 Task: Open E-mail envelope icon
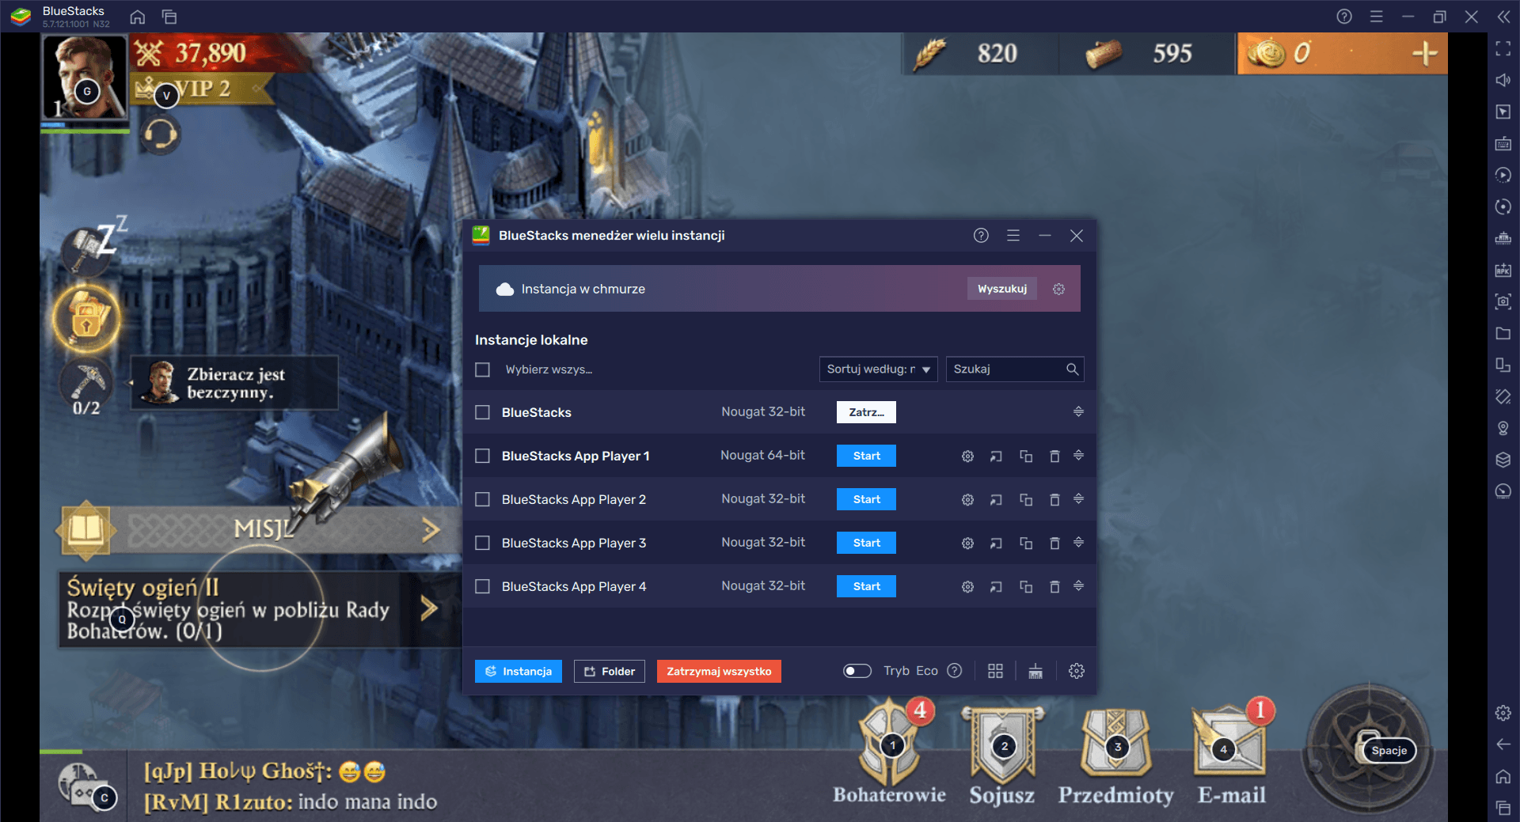(1231, 752)
